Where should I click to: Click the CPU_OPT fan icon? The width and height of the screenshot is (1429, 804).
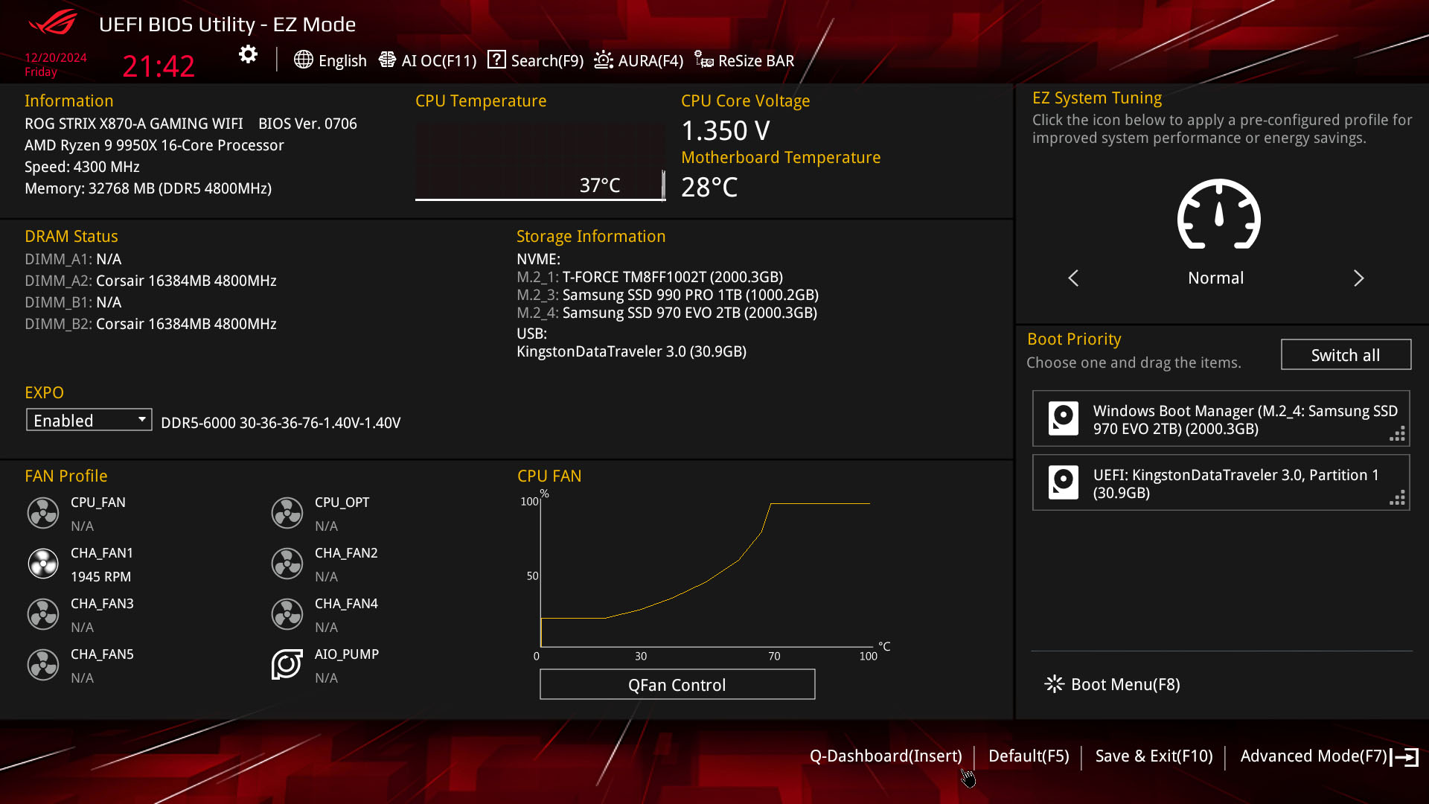pos(287,513)
